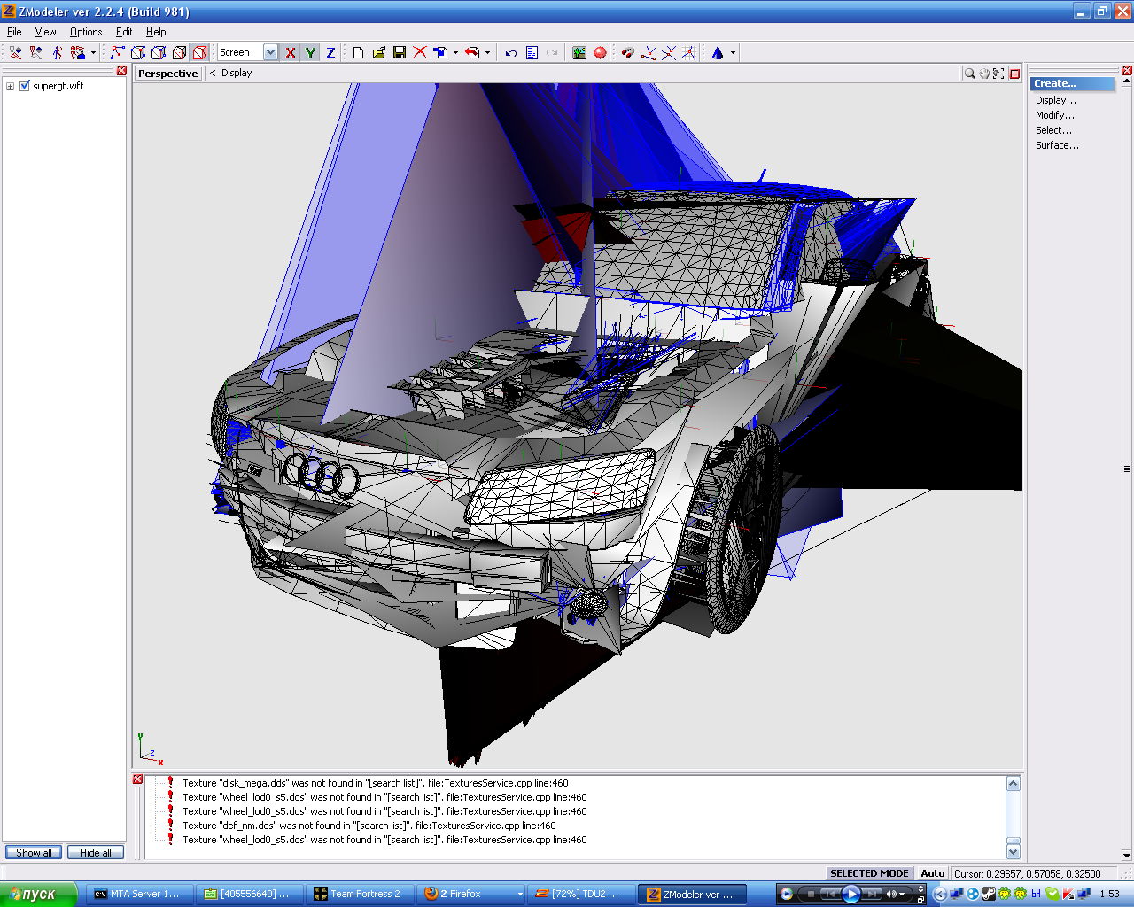
Task: Expand the Display... command group
Action: 1056,100
